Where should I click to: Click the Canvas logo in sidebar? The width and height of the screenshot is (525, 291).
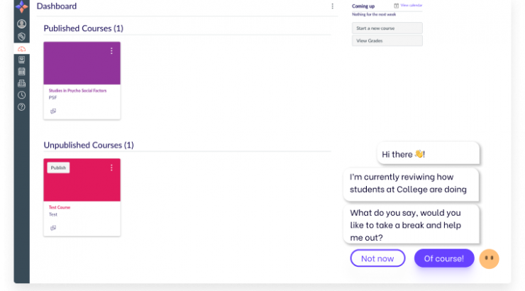pos(21,8)
